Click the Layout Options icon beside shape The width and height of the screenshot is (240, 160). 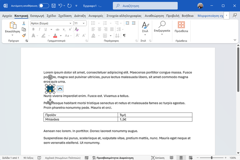[60, 89]
